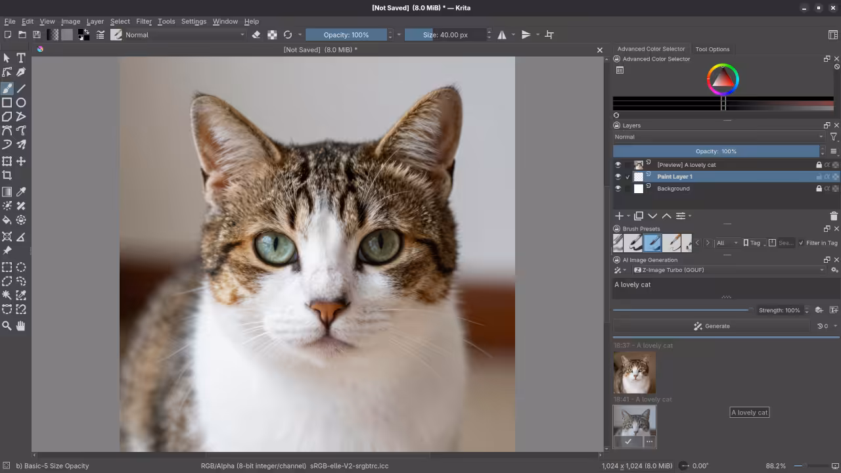Switch to the Tool Options tab
Viewport: 841px width, 473px height.
coord(712,49)
